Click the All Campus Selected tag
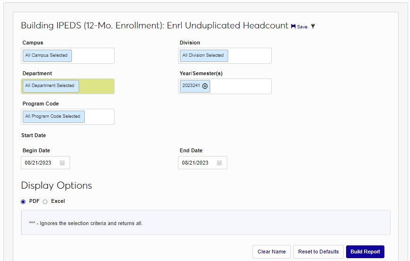Viewport: 410px width, 261px height. (46, 56)
